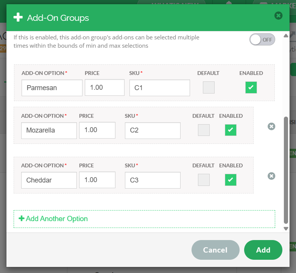Click Add Another Option
The image size is (296, 273).
[x=144, y=219]
